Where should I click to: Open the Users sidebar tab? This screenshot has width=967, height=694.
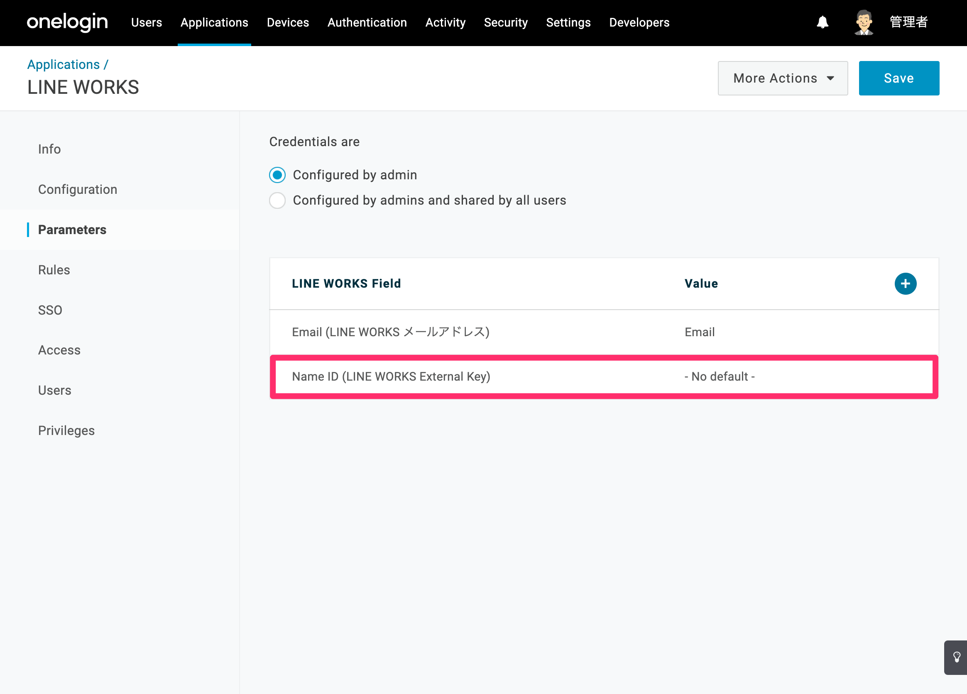coord(54,391)
